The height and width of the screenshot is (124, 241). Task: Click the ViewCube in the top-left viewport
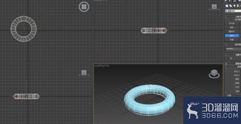pyautogui.click(x=84, y=7)
